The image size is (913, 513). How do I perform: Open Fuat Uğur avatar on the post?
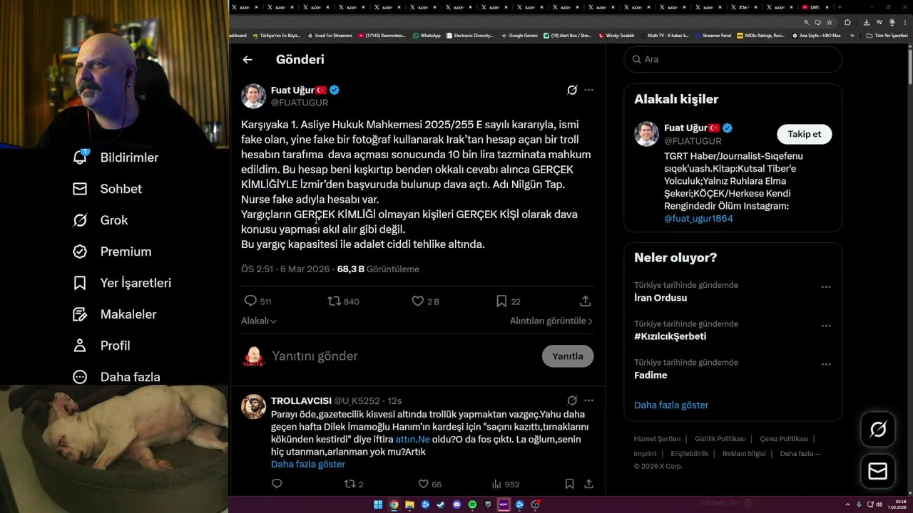pyautogui.click(x=253, y=96)
